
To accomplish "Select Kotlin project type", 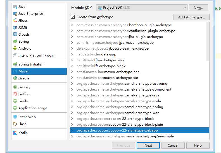I will [x=39, y=133].
